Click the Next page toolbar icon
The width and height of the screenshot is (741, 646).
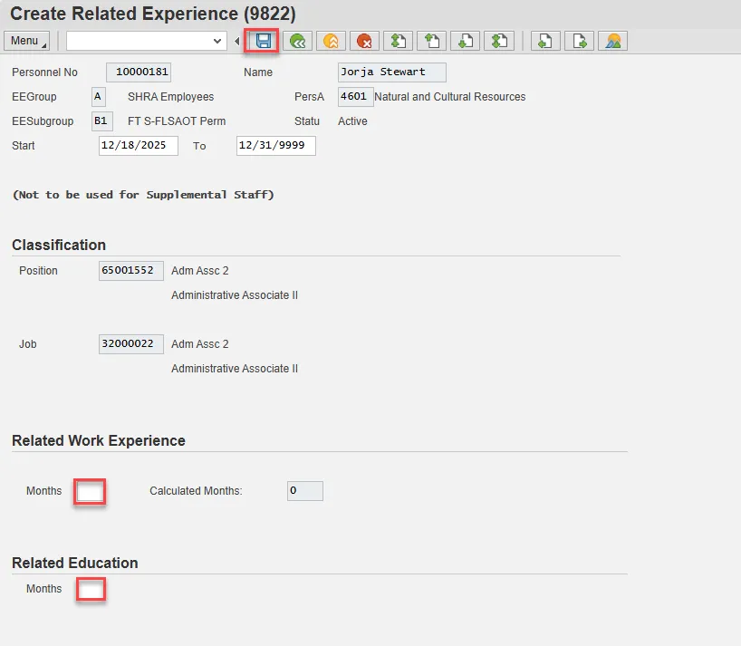pos(466,41)
